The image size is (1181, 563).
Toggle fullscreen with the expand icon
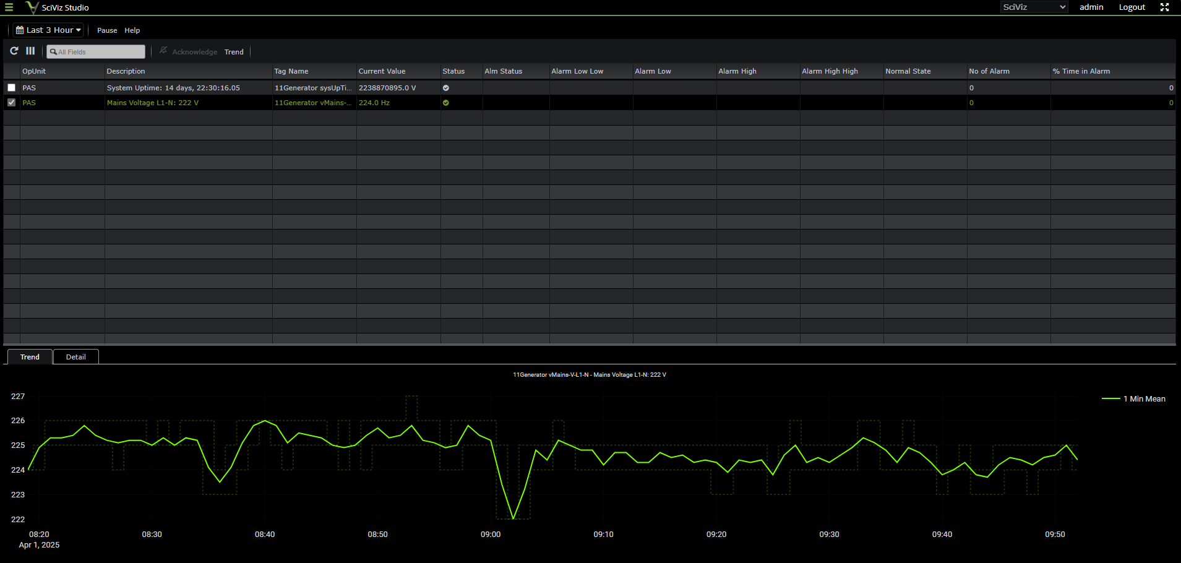point(1164,7)
